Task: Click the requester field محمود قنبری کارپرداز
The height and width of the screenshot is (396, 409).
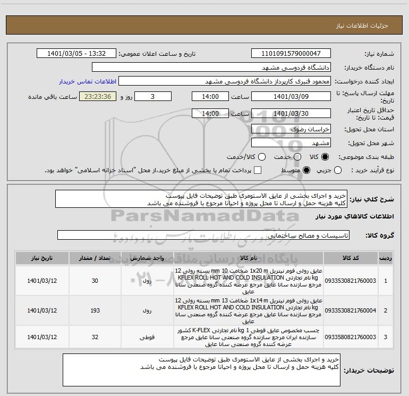Action: [225, 81]
